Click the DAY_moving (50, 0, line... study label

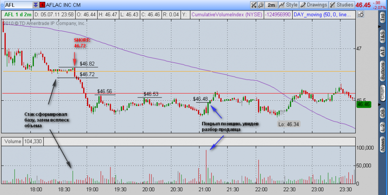pyautogui.click(x=322, y=15)
